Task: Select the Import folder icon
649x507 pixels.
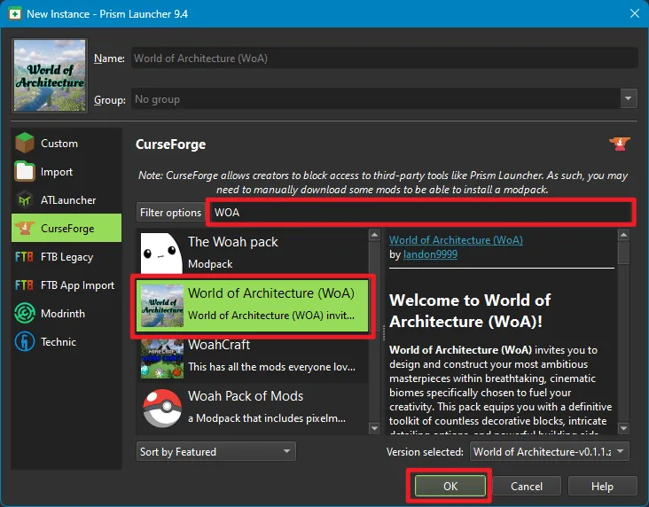Action: [25, 171]
